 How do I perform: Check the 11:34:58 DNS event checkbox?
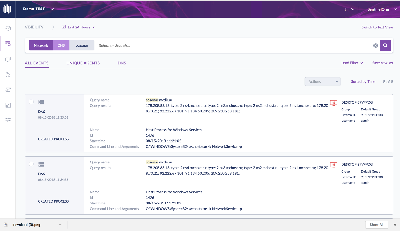point(31,164)
